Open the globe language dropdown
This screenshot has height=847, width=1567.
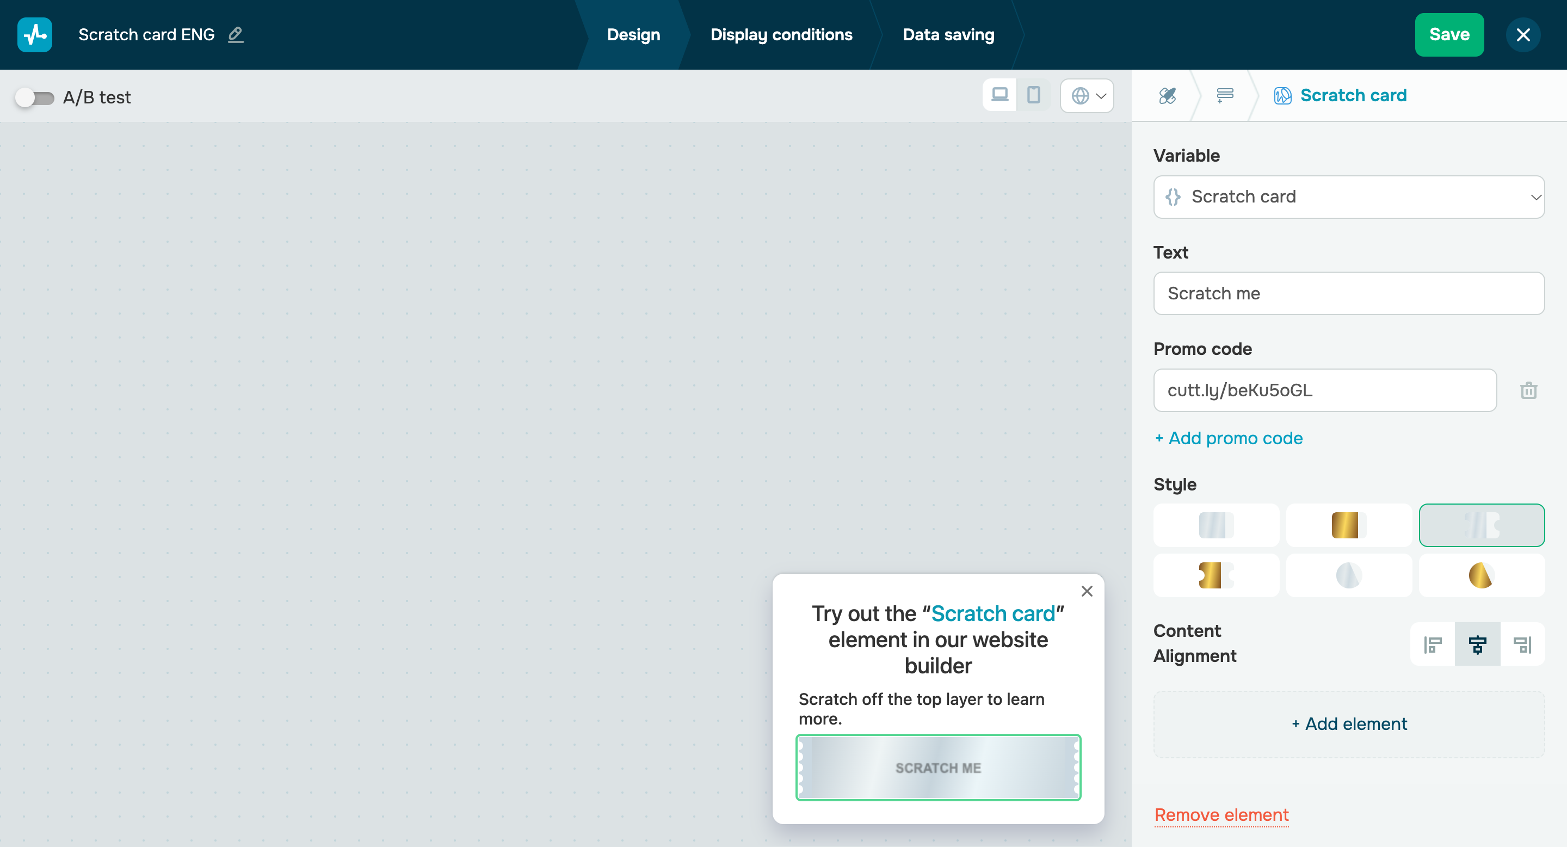click(1087, 95)
